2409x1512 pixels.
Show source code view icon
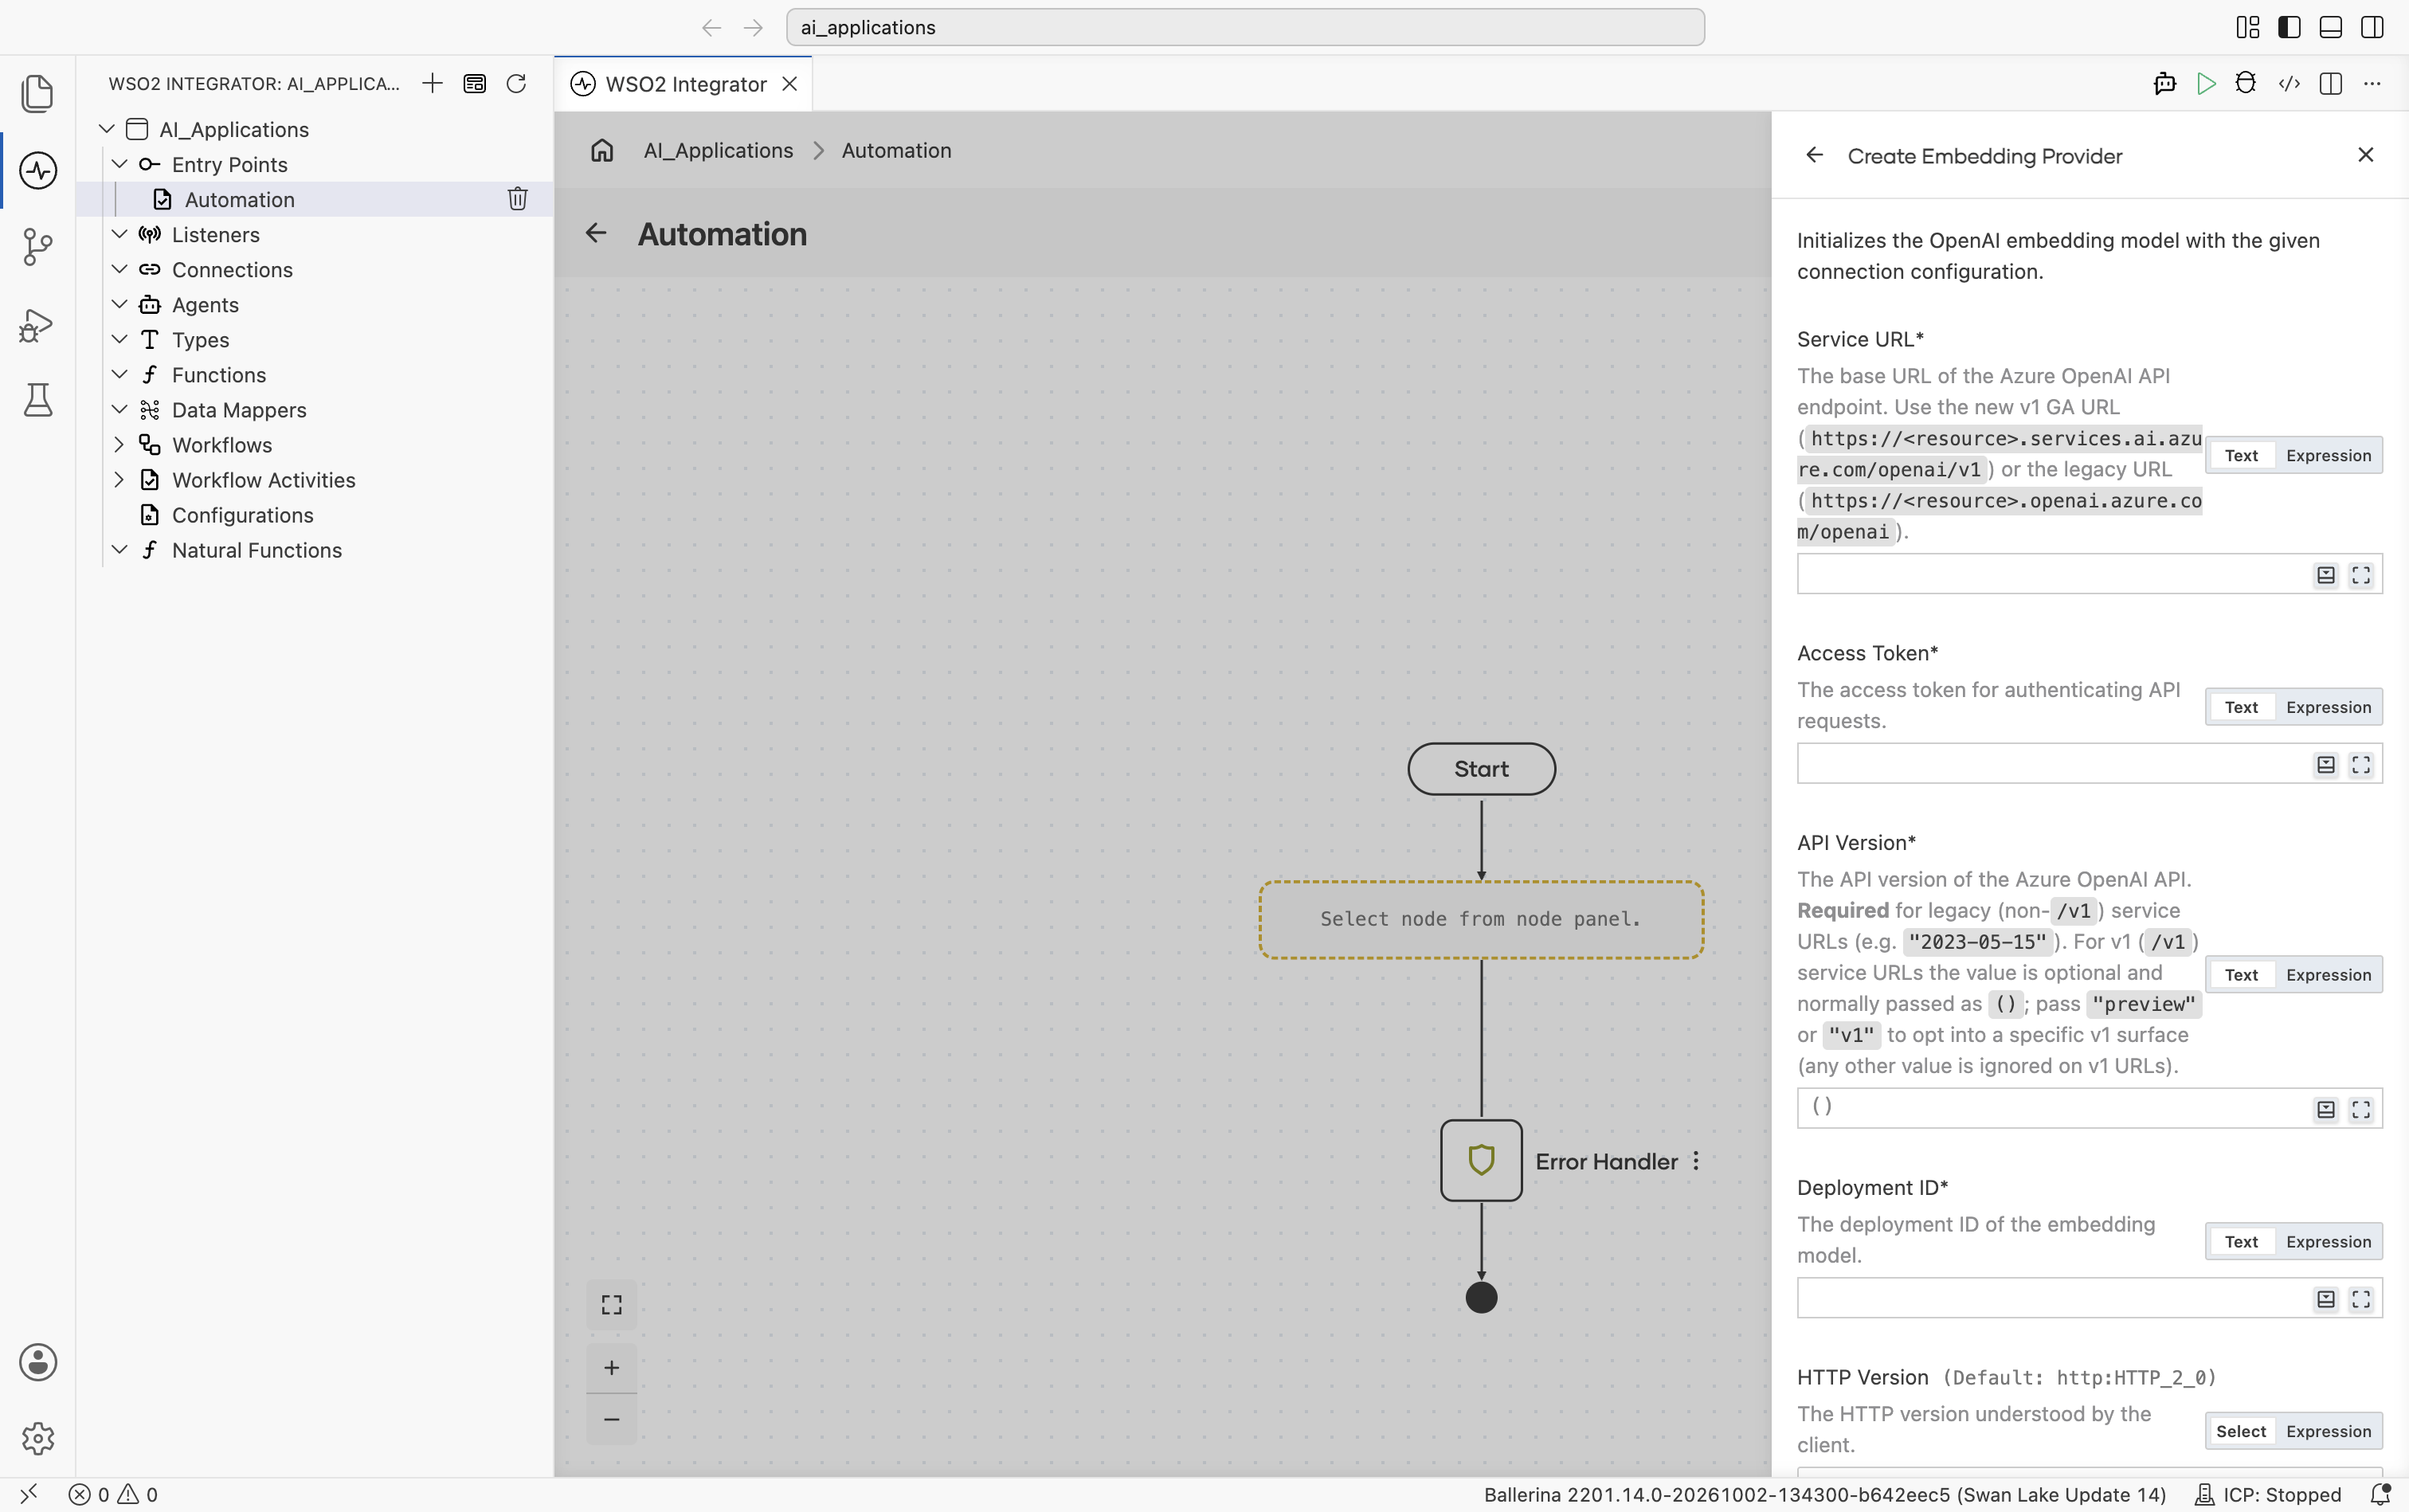[x=2288, y=83]
